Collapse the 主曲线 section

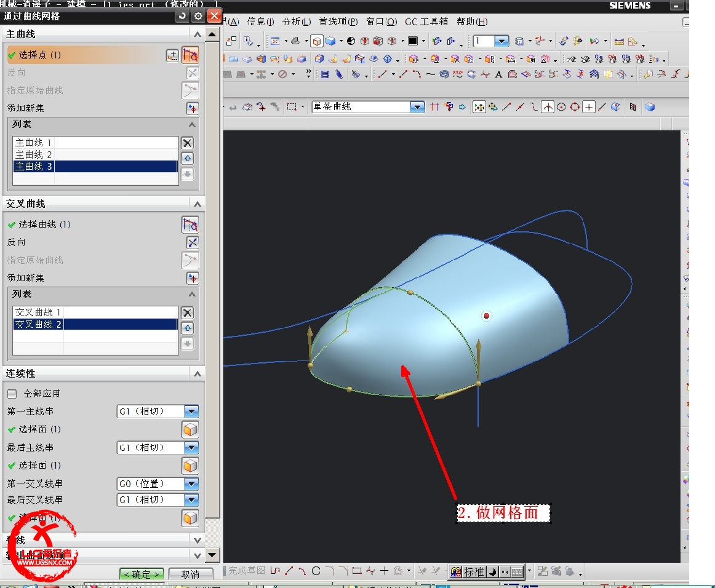[198, 34]
